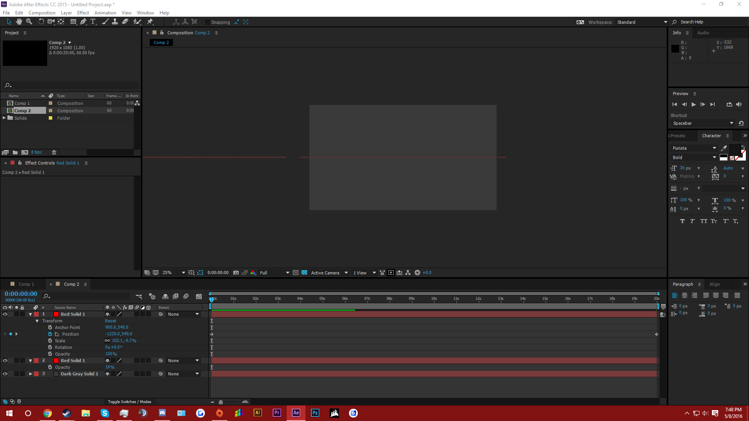This screenshot has width=749, height=421.
Task: Select the Pen tool
Action: [x=83, y=22]
